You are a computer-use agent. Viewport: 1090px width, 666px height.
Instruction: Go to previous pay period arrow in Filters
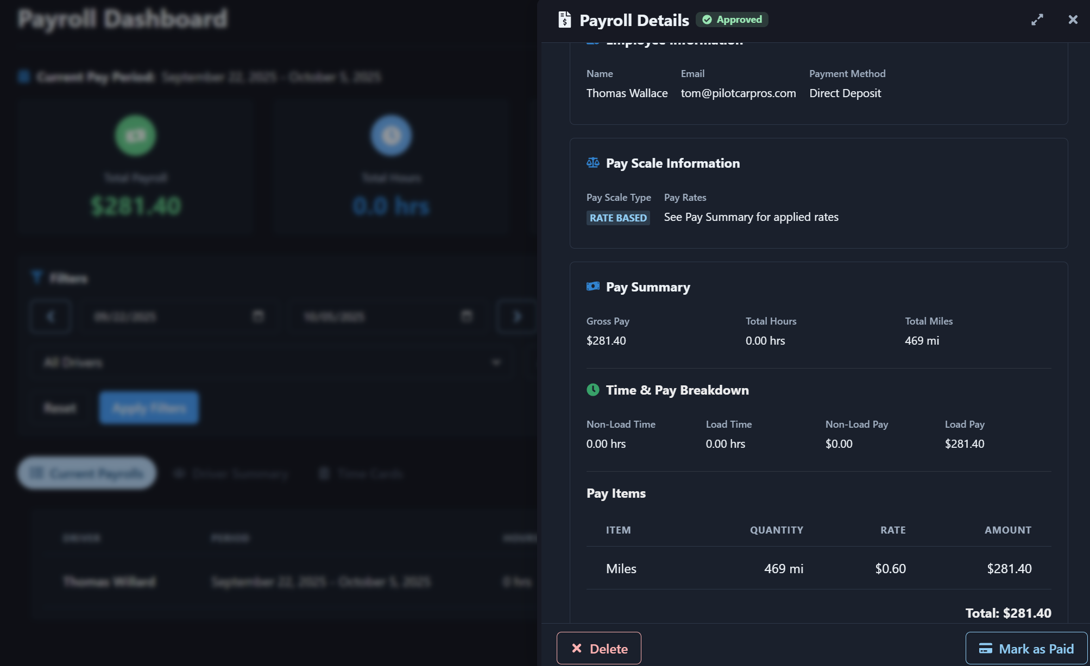51,316
